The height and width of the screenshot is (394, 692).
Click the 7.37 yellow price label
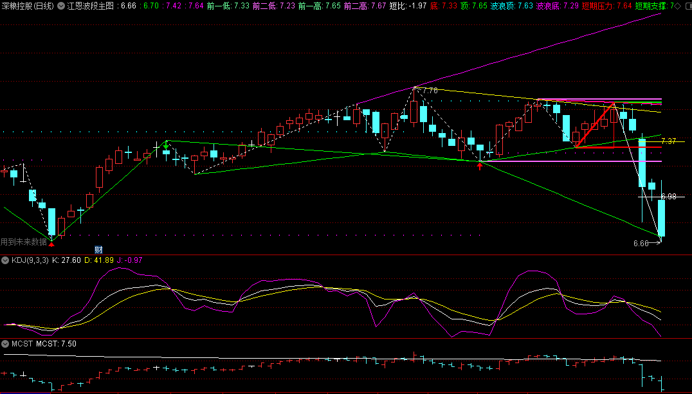pos(668,141)
